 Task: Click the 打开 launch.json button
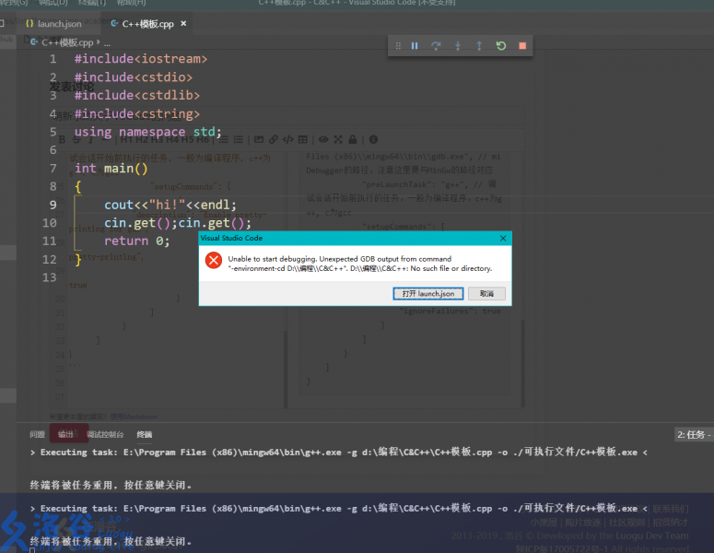tap(428, 293)
